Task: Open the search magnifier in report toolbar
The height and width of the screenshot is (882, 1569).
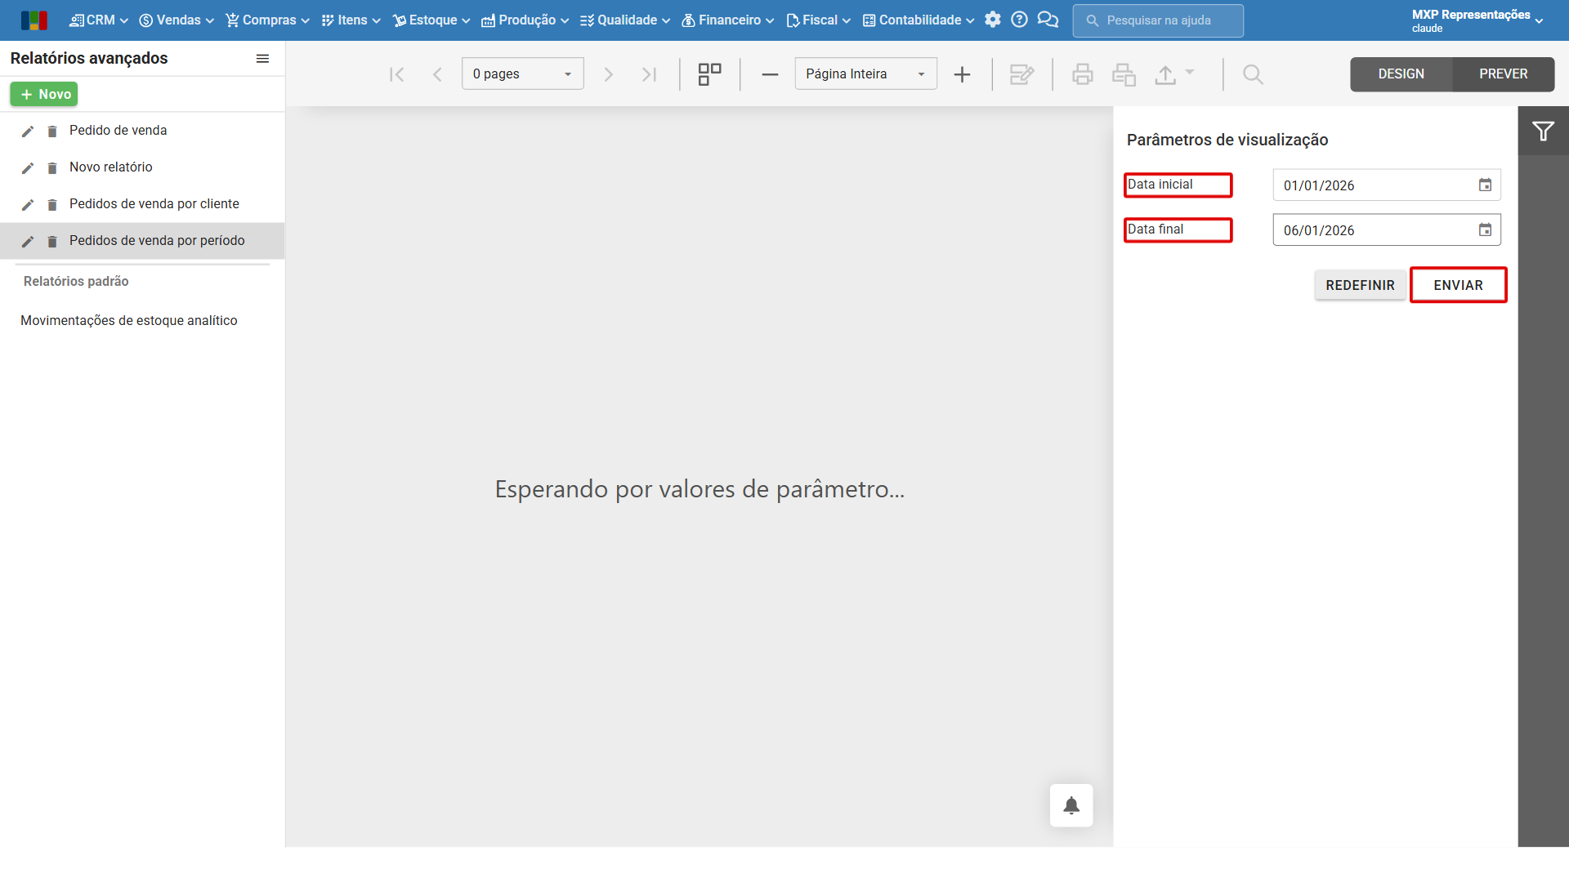Action: pos(1253,74)
